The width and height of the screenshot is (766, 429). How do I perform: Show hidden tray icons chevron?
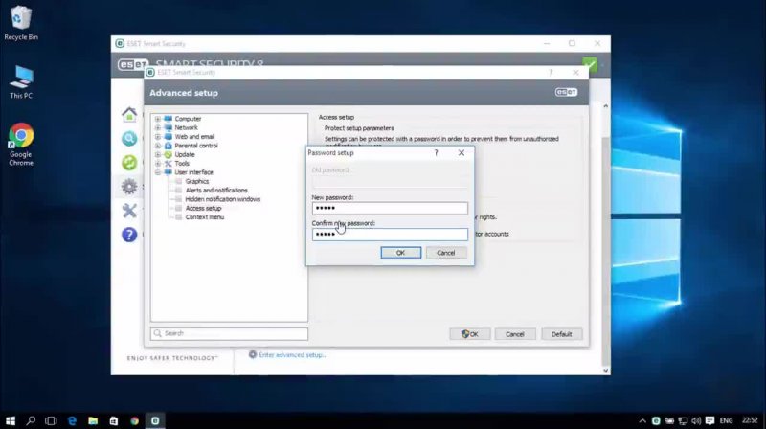[x=642, y=420]
